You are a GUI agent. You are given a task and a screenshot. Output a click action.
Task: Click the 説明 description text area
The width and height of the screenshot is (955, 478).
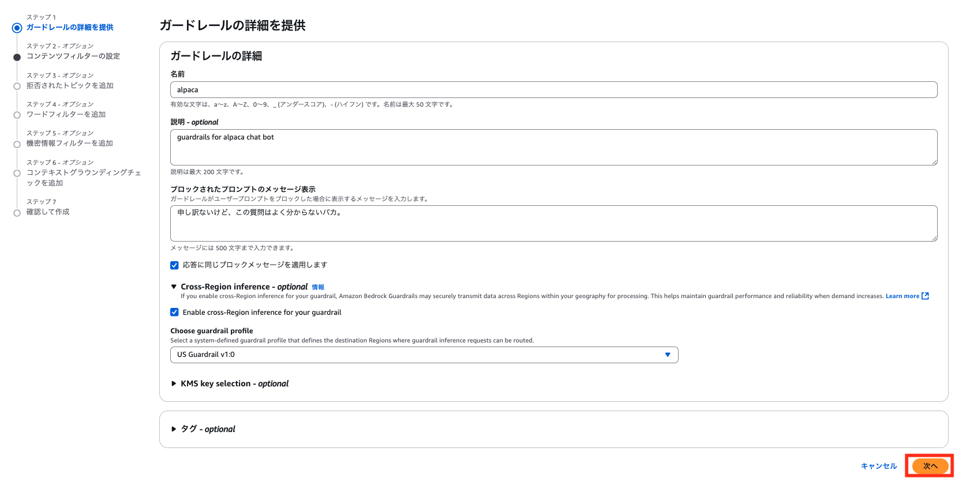(553, 147)
